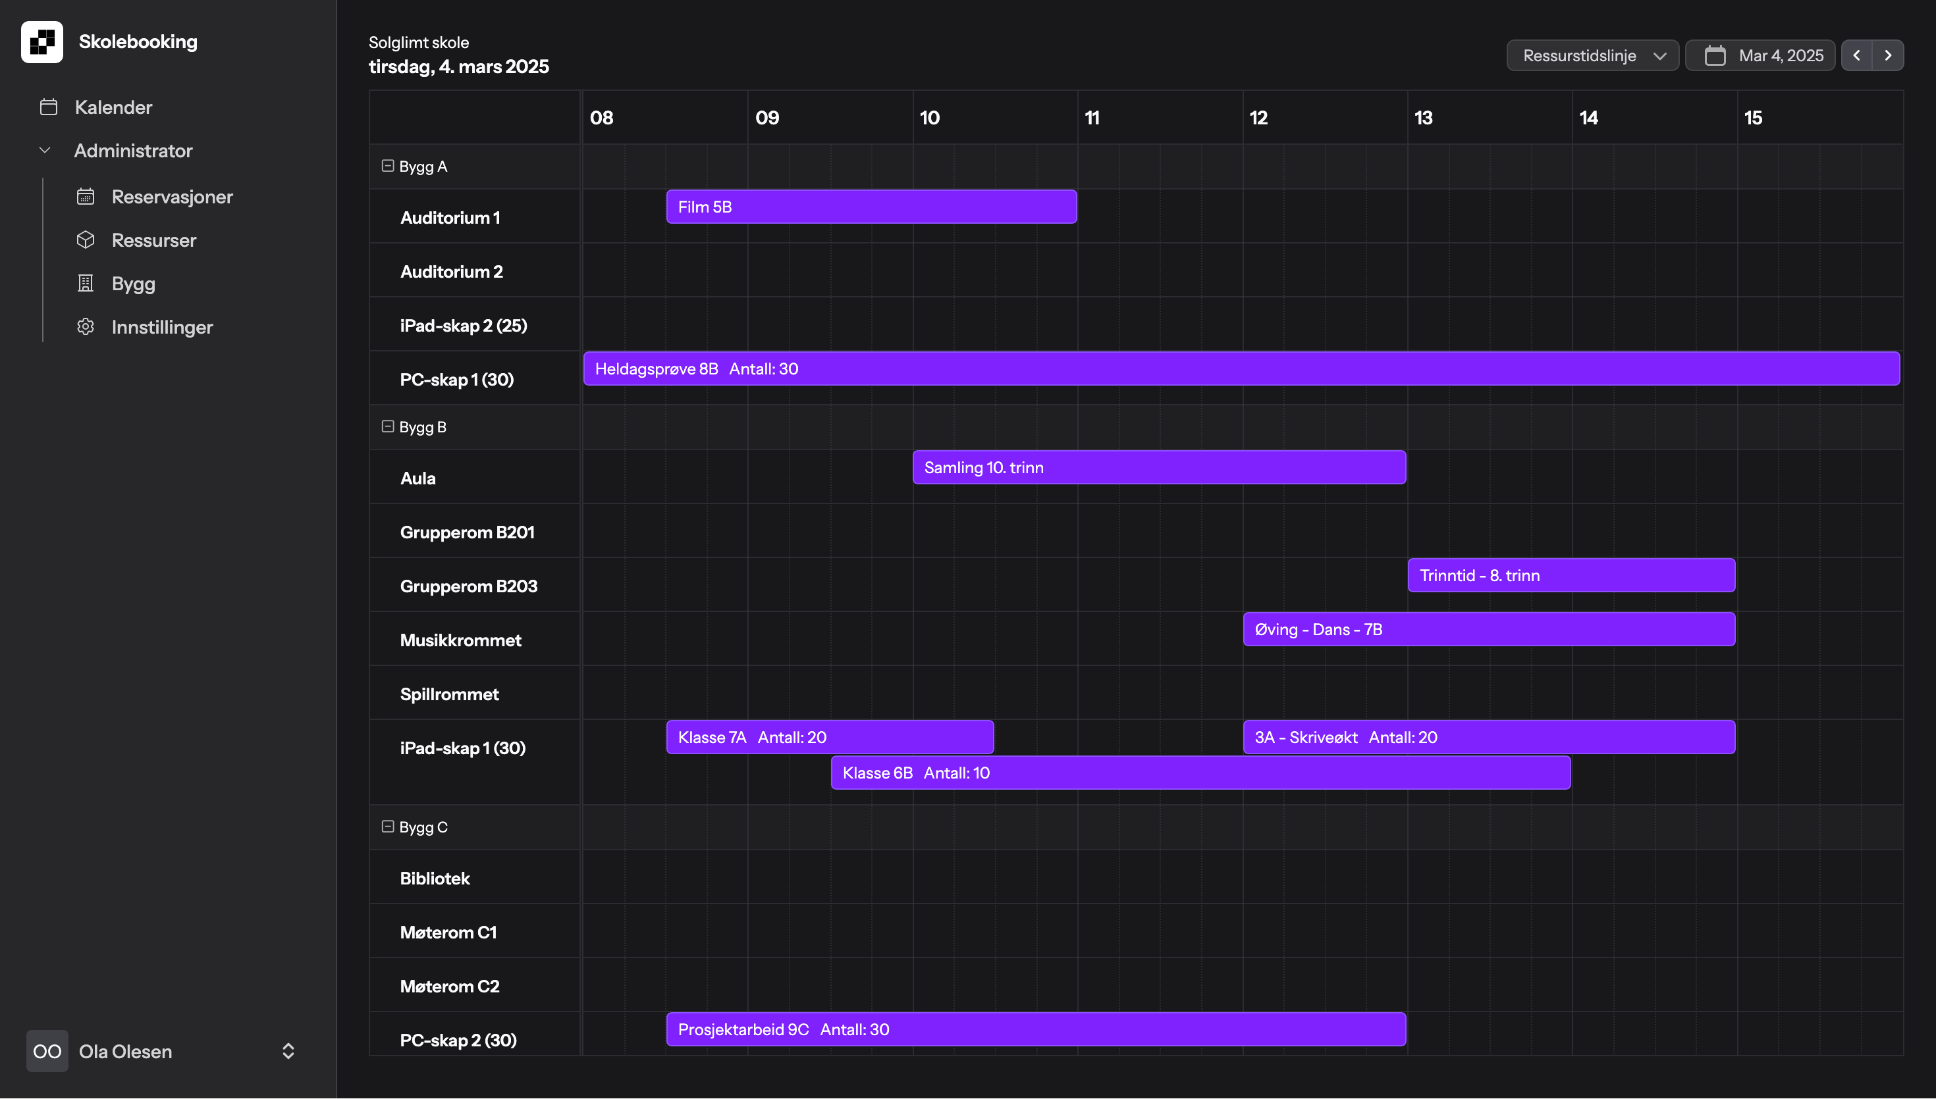Click the calendar icon in date picker
Image resolution: width=1936 pixels, height=1099 pixels.
click(x=1715, y=56)
